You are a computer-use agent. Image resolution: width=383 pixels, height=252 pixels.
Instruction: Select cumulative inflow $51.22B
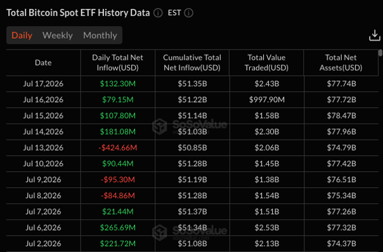192,100
